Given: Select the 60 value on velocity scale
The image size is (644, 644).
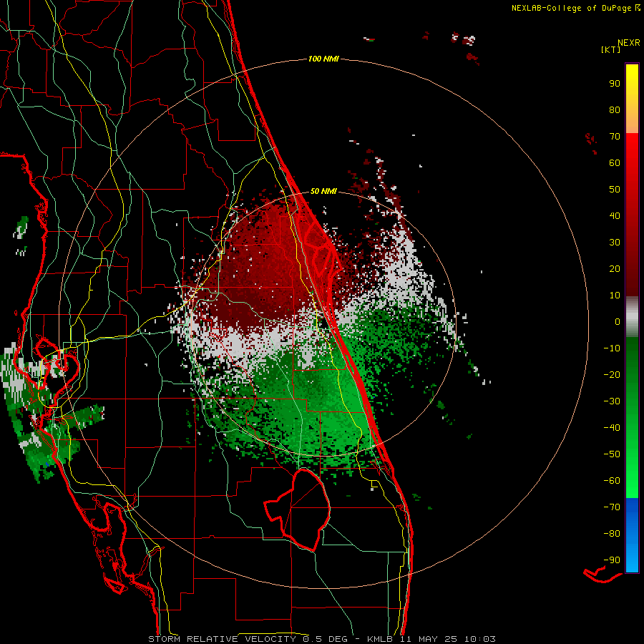Looking at the screenshot, I should (x=615, y=163).
